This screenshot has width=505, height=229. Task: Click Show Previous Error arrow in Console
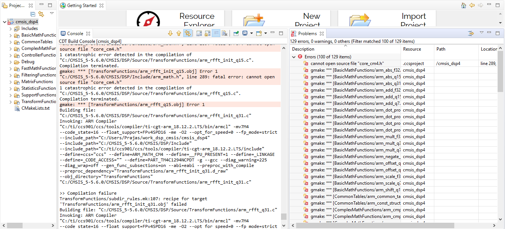point(179,34)
